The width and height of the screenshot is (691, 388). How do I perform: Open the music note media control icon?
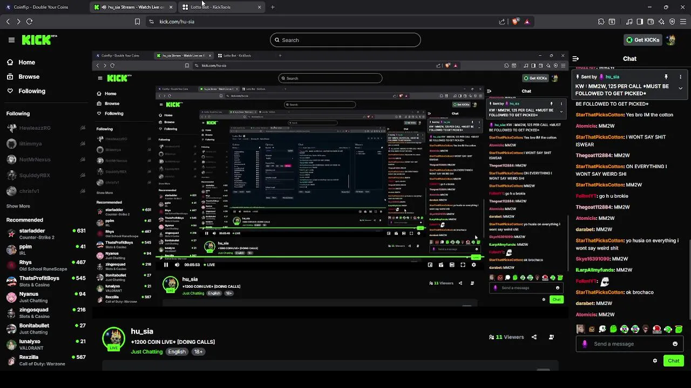point(629,22)
